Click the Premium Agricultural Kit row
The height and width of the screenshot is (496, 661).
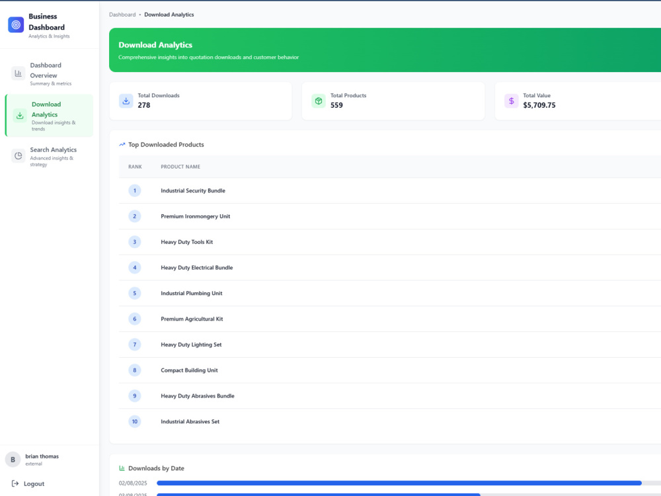(390, 319)
